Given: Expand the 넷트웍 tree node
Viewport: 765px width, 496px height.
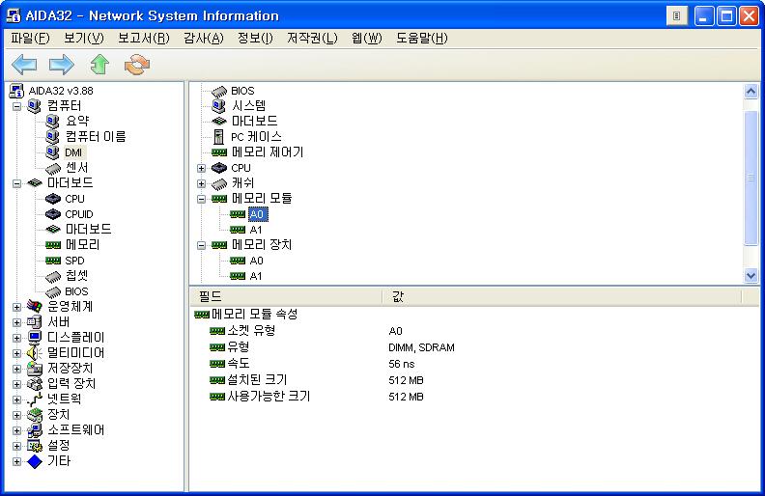Looking at the screenshot, I should point(17,400).
